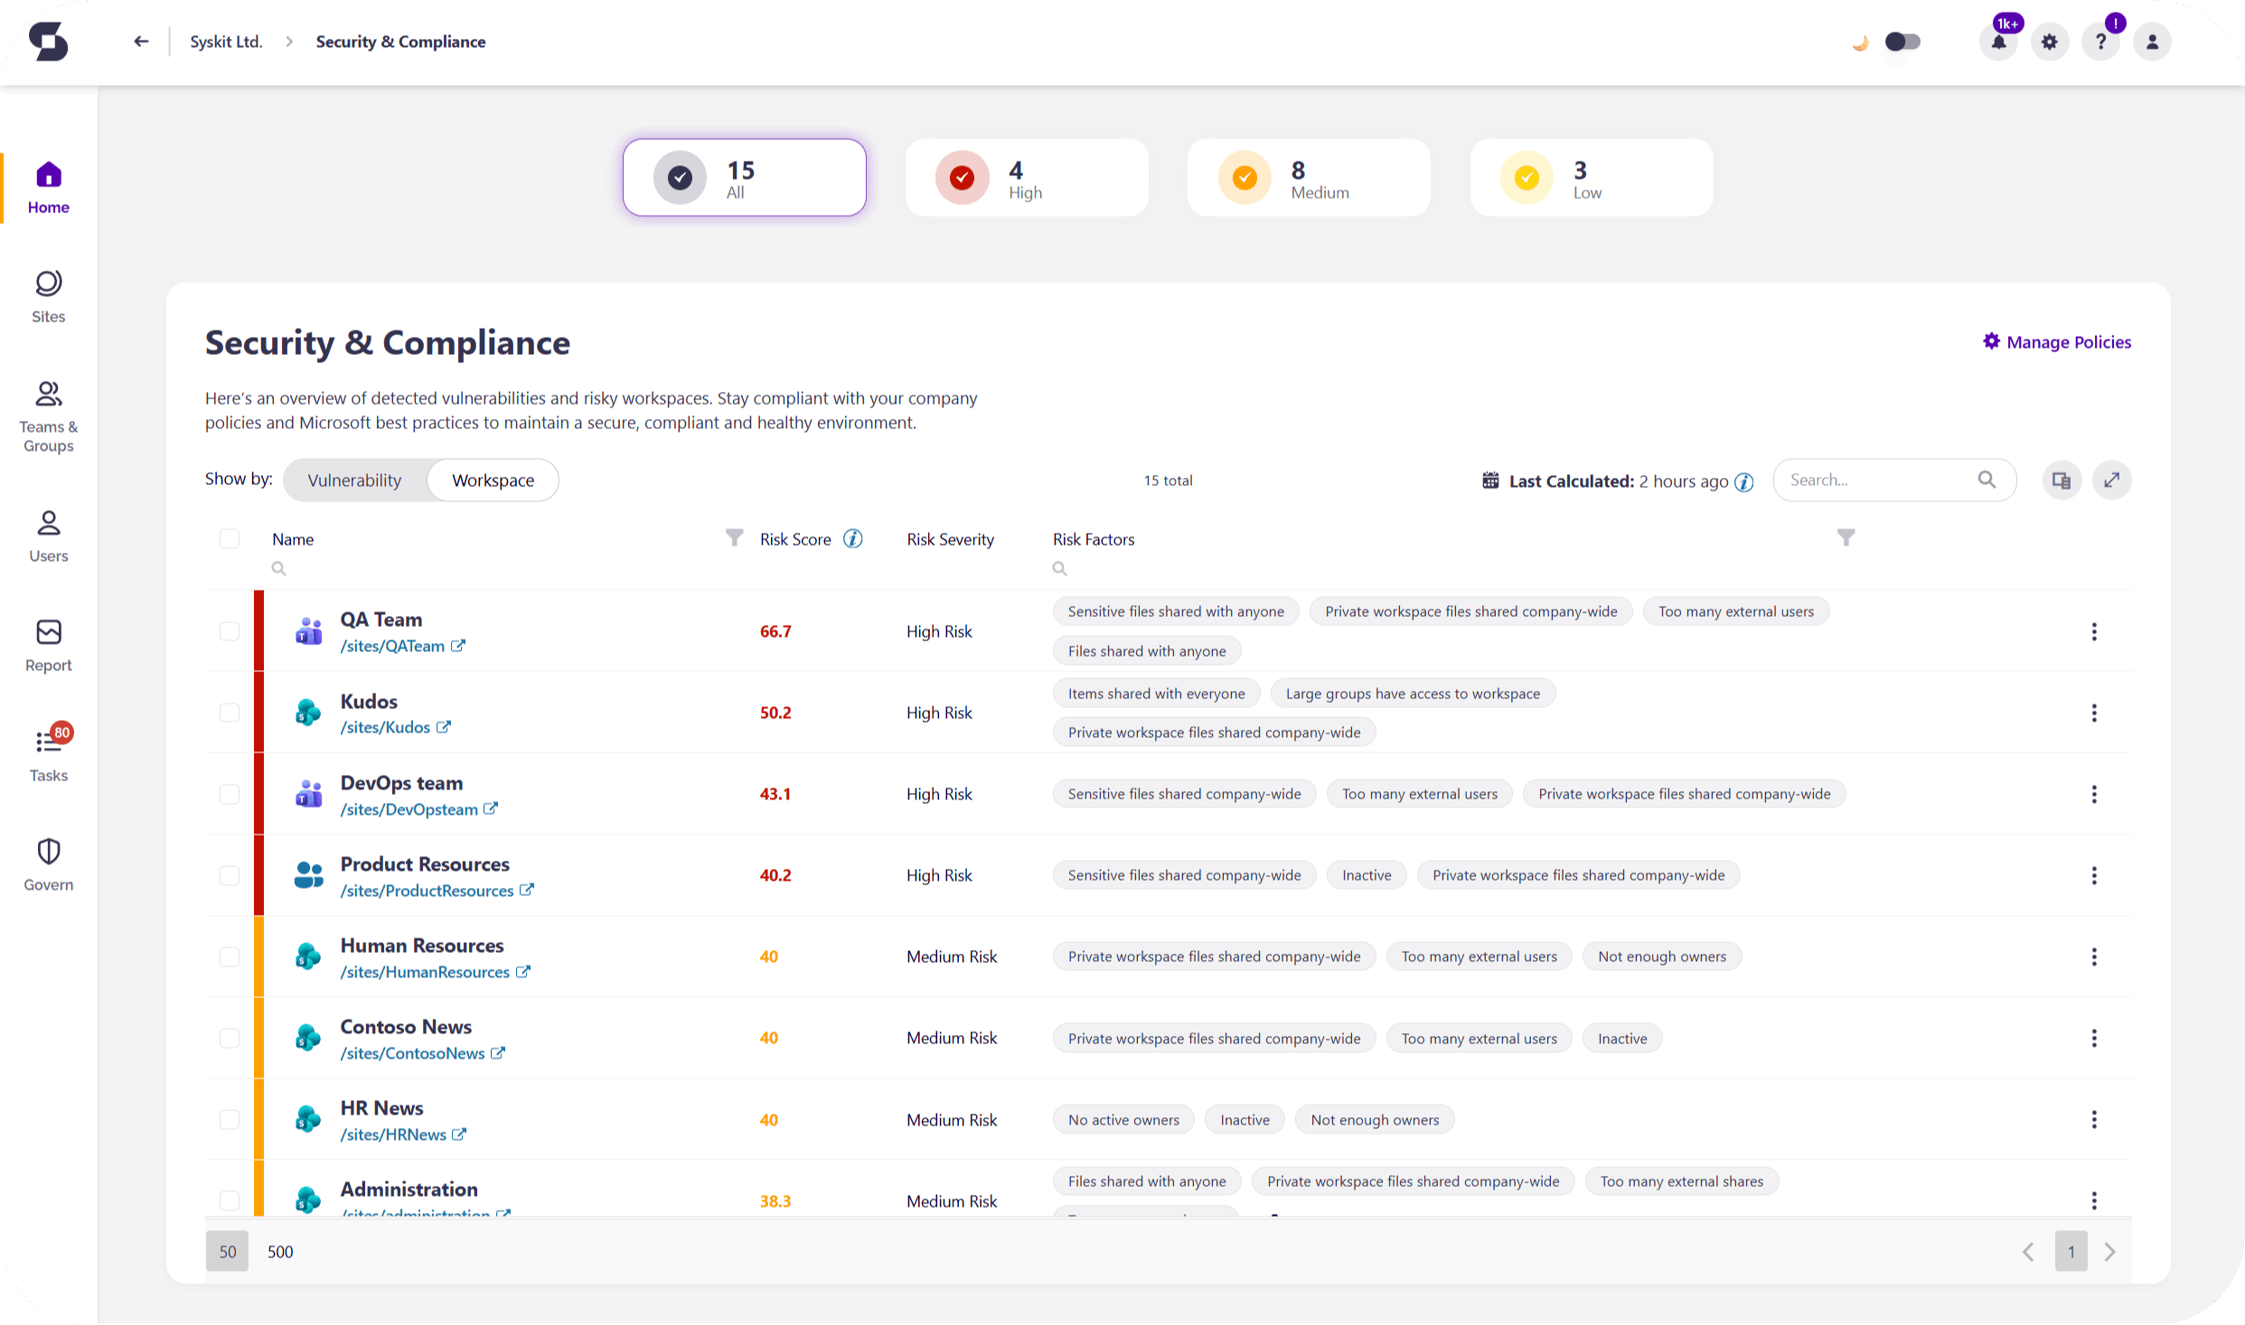Image resolution: width=2245 pixels, height=1325 pixels.
Task: Open the Risk Score filter
Action: point(734,537)
